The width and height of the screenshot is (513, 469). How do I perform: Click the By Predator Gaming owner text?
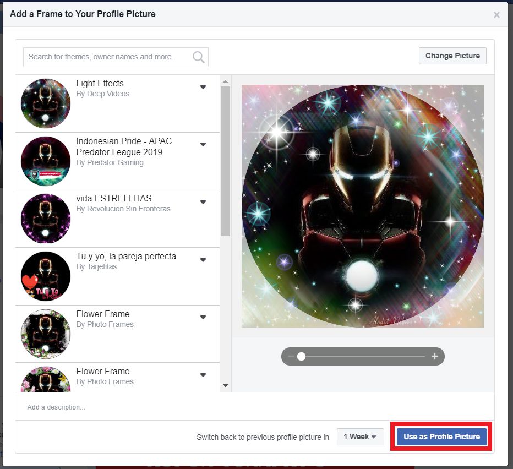click(110, 162)
